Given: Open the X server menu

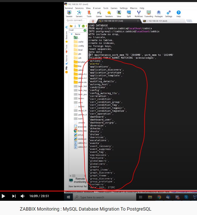Looking at the screenshot, I should point(97,8).
